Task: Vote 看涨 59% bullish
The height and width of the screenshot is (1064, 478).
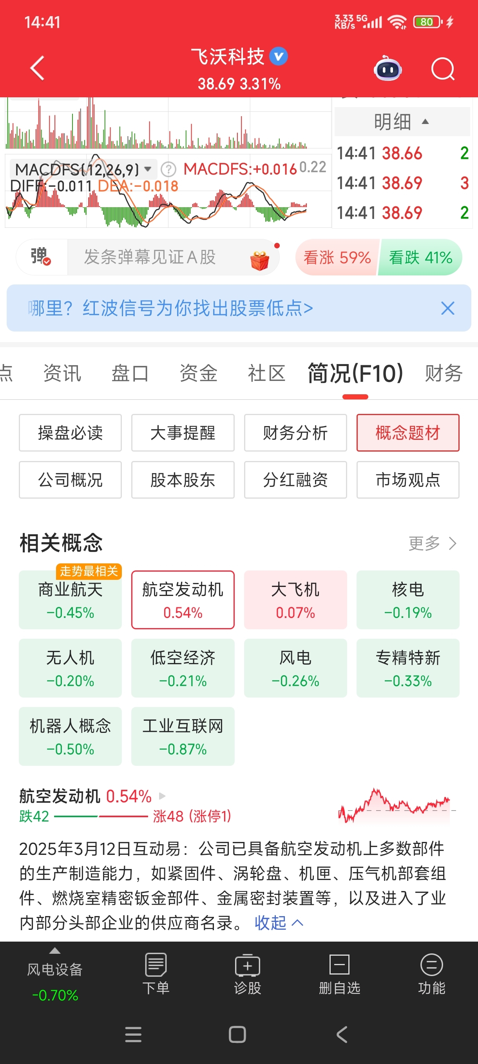Action: (x=337, y=257)
